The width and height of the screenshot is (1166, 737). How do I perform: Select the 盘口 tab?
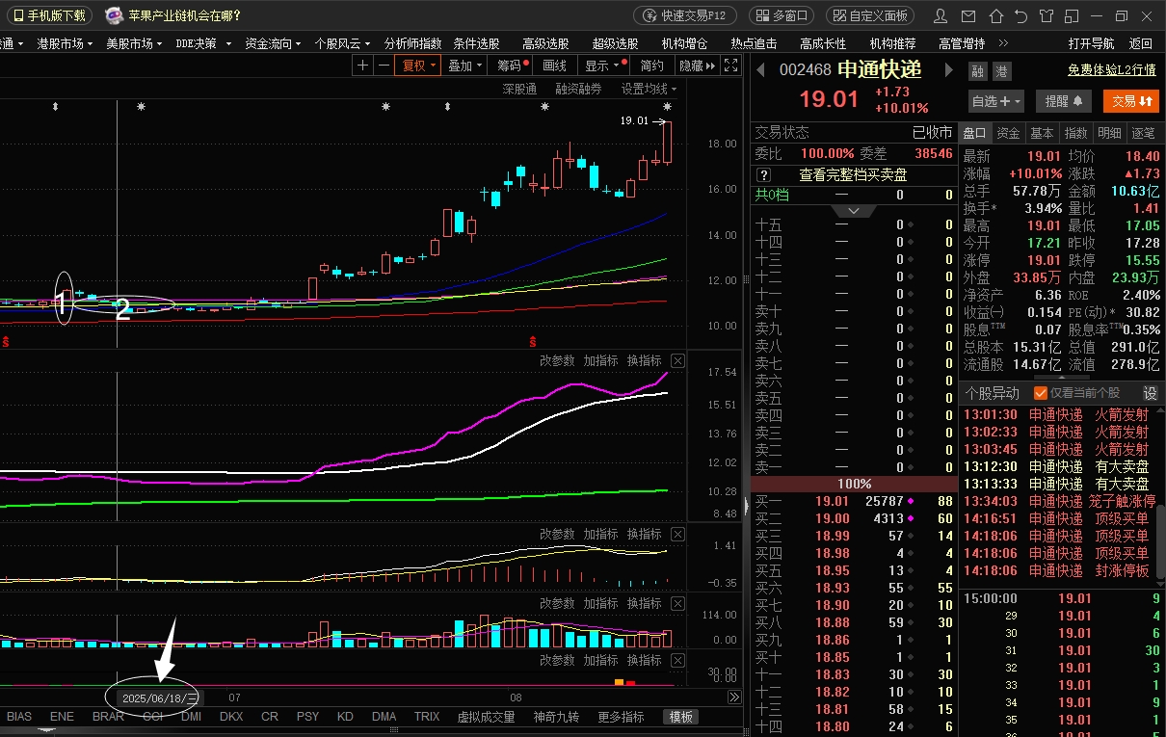(x=975, y=133)
